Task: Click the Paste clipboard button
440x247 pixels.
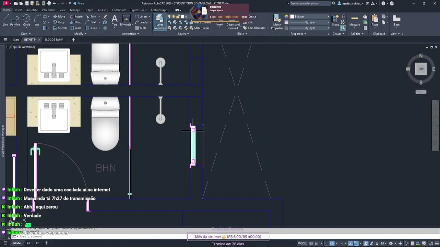Action: [375, 21]
